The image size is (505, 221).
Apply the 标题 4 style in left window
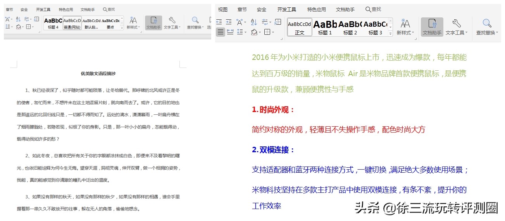(x=53, y=23)
